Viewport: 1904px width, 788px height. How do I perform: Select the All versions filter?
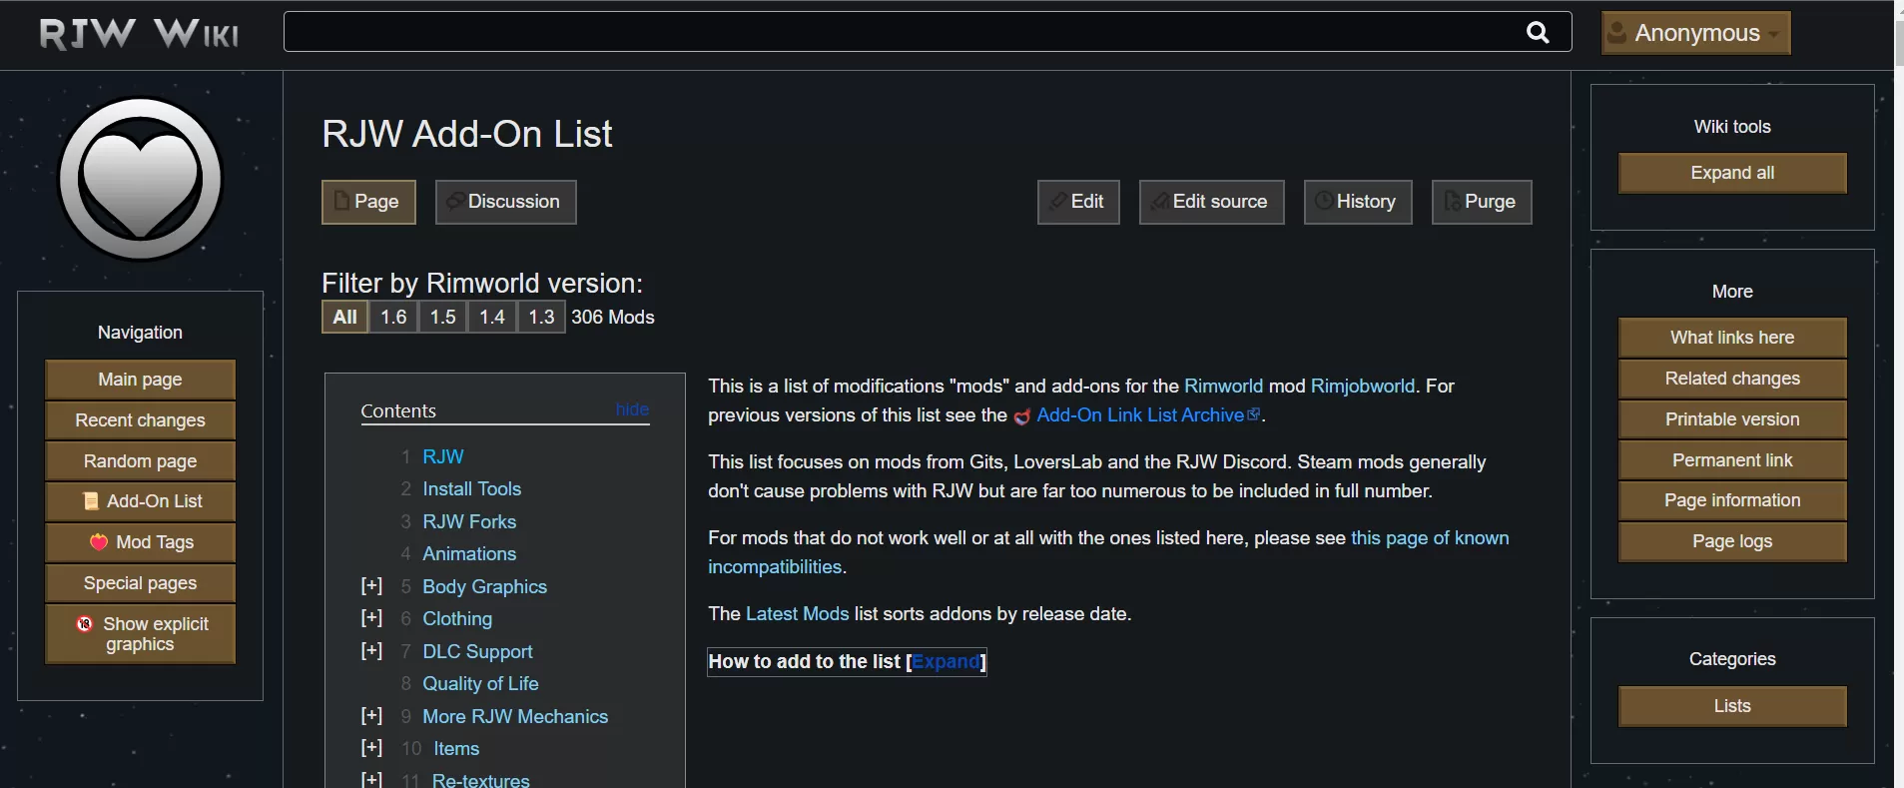344,318
